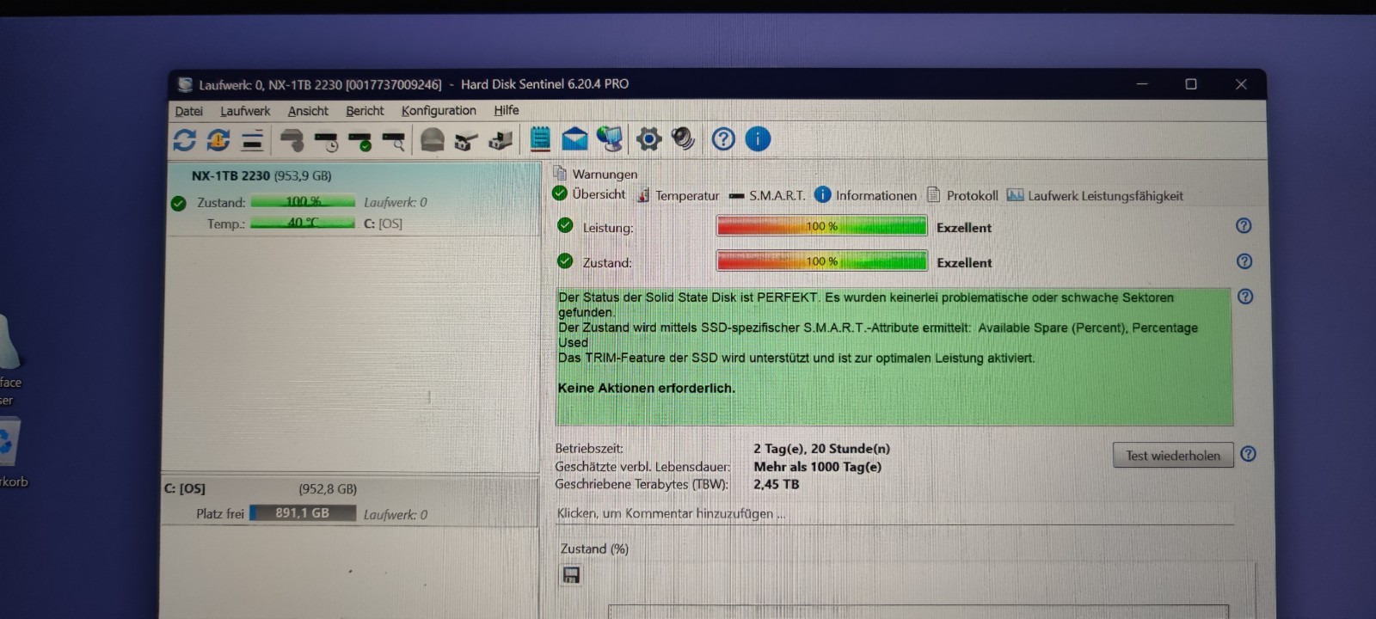The image size is (1376, 619).
Task: Click the disk with clock toolbar icon
Action: pos(327,140)
